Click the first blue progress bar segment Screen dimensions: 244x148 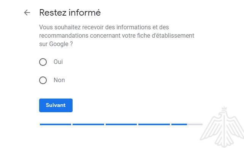coord(55,124)
